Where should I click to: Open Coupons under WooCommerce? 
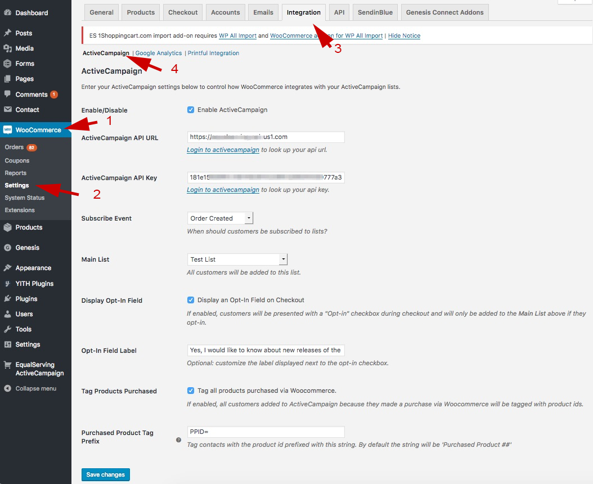tap(17, 160)
